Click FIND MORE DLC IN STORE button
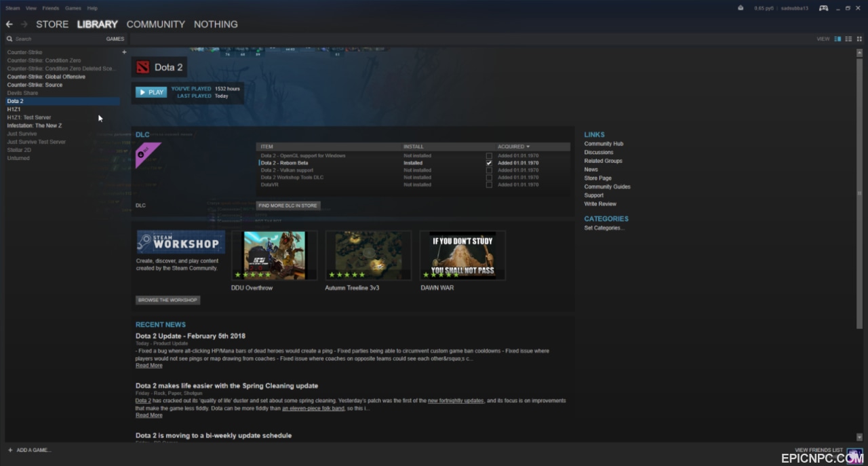Screen dimensions: 868x466 pyautogui.click(x=288, y=206)
